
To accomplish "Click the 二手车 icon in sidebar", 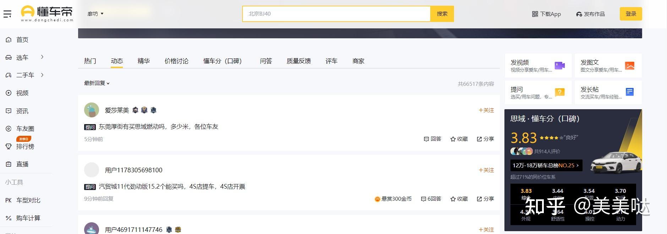I will [9, 75].
